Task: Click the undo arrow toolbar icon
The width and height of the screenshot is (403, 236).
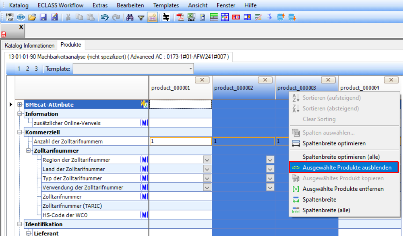Action: click(104, 17)
